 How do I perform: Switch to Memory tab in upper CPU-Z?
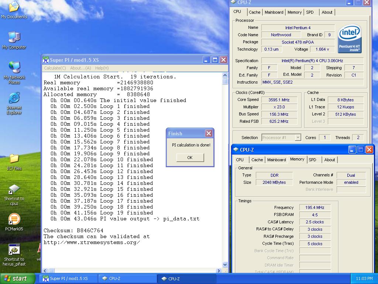[294, 12]
